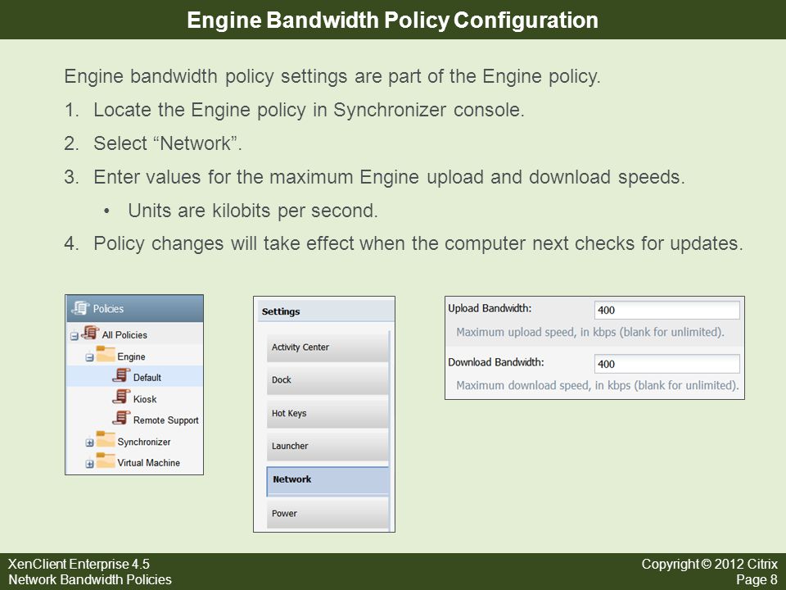Open the Power settings tab
Screen dimensions: 786x590
(327, 513)
